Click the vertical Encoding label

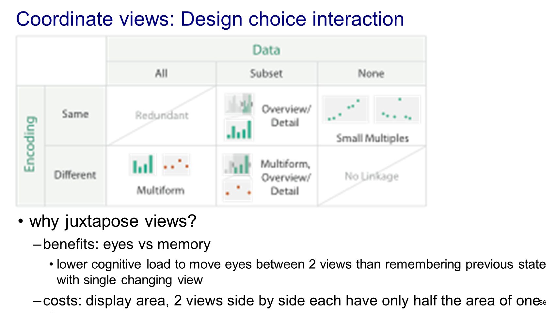coord(30,144)
